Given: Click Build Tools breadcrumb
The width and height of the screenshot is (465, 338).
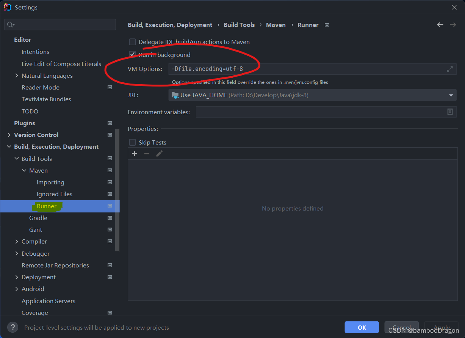Looking at the screenshot, I should [x=239, y=25].
